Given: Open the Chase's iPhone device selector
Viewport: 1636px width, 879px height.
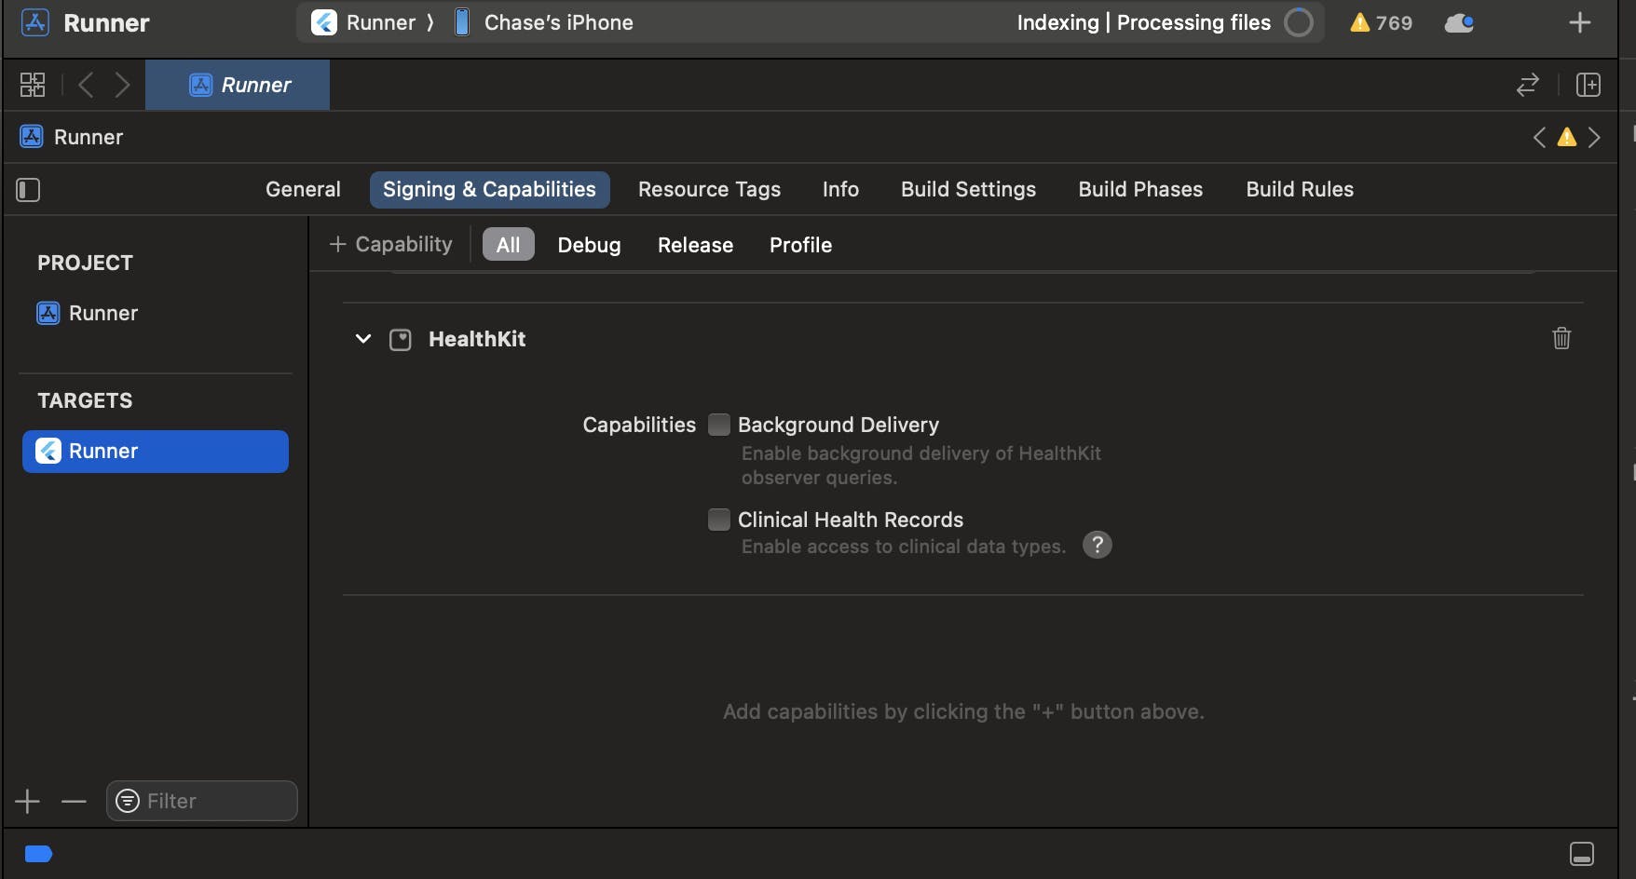Looking at the screenshot, I should pos(558,22).
